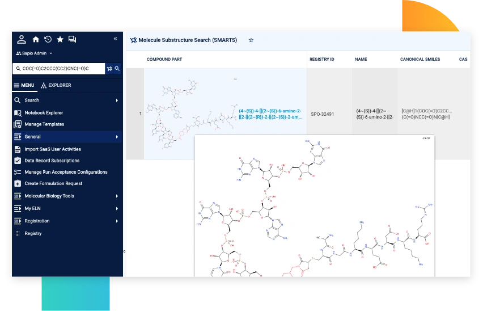Open Sapio Admin user dropdown

(x=34, y=53)
